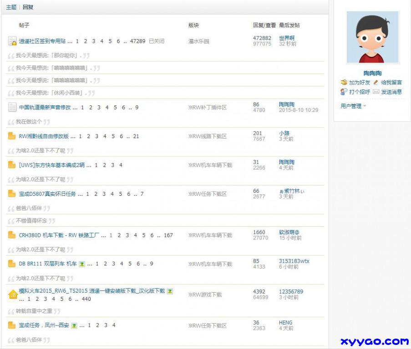411x349 pixels.
Task: Click the greeting person icon beside 打个招呼
Action: [x=344, y=92]
